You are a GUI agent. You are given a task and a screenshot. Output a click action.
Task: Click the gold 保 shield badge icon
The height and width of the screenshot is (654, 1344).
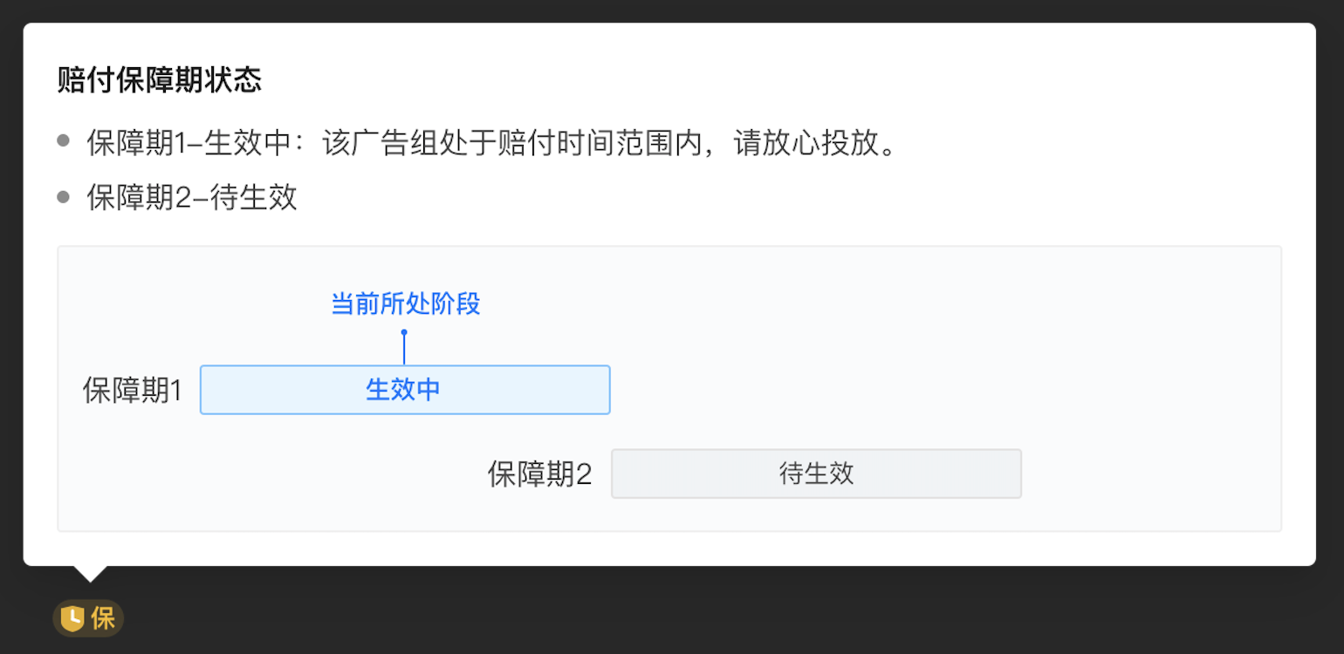coord(87,618)
